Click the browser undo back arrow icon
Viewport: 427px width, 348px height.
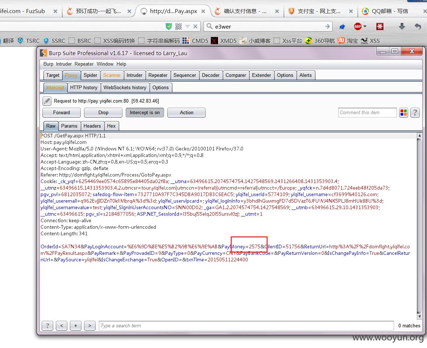coord(418,26)
